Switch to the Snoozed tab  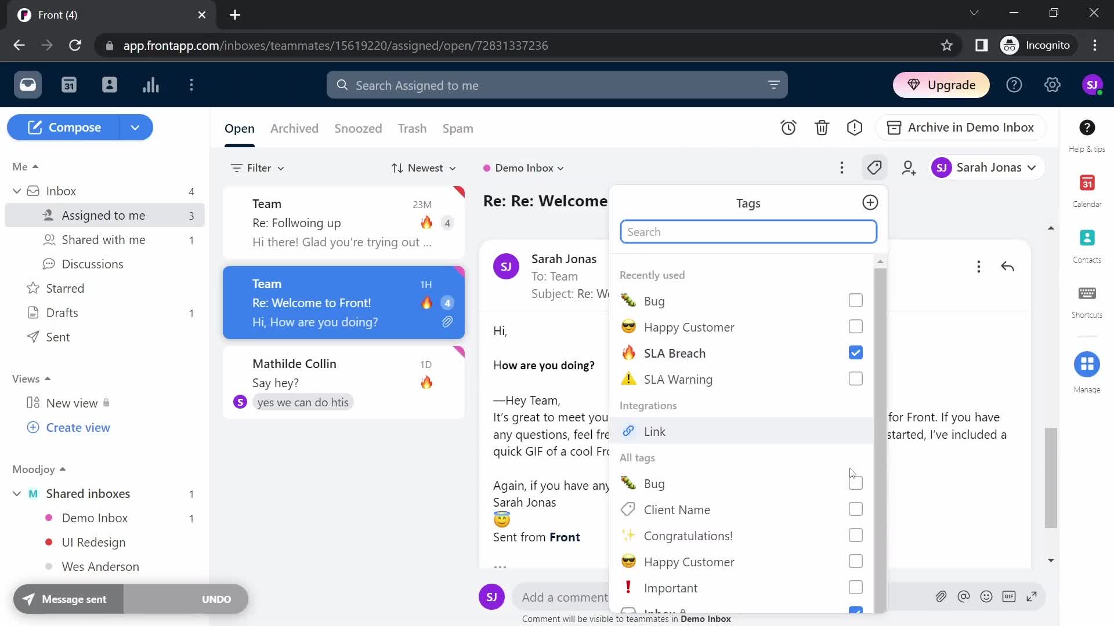click(x=358, y=129)
